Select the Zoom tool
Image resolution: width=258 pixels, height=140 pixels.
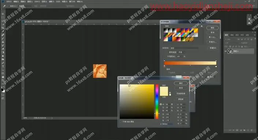pos(3,80)
